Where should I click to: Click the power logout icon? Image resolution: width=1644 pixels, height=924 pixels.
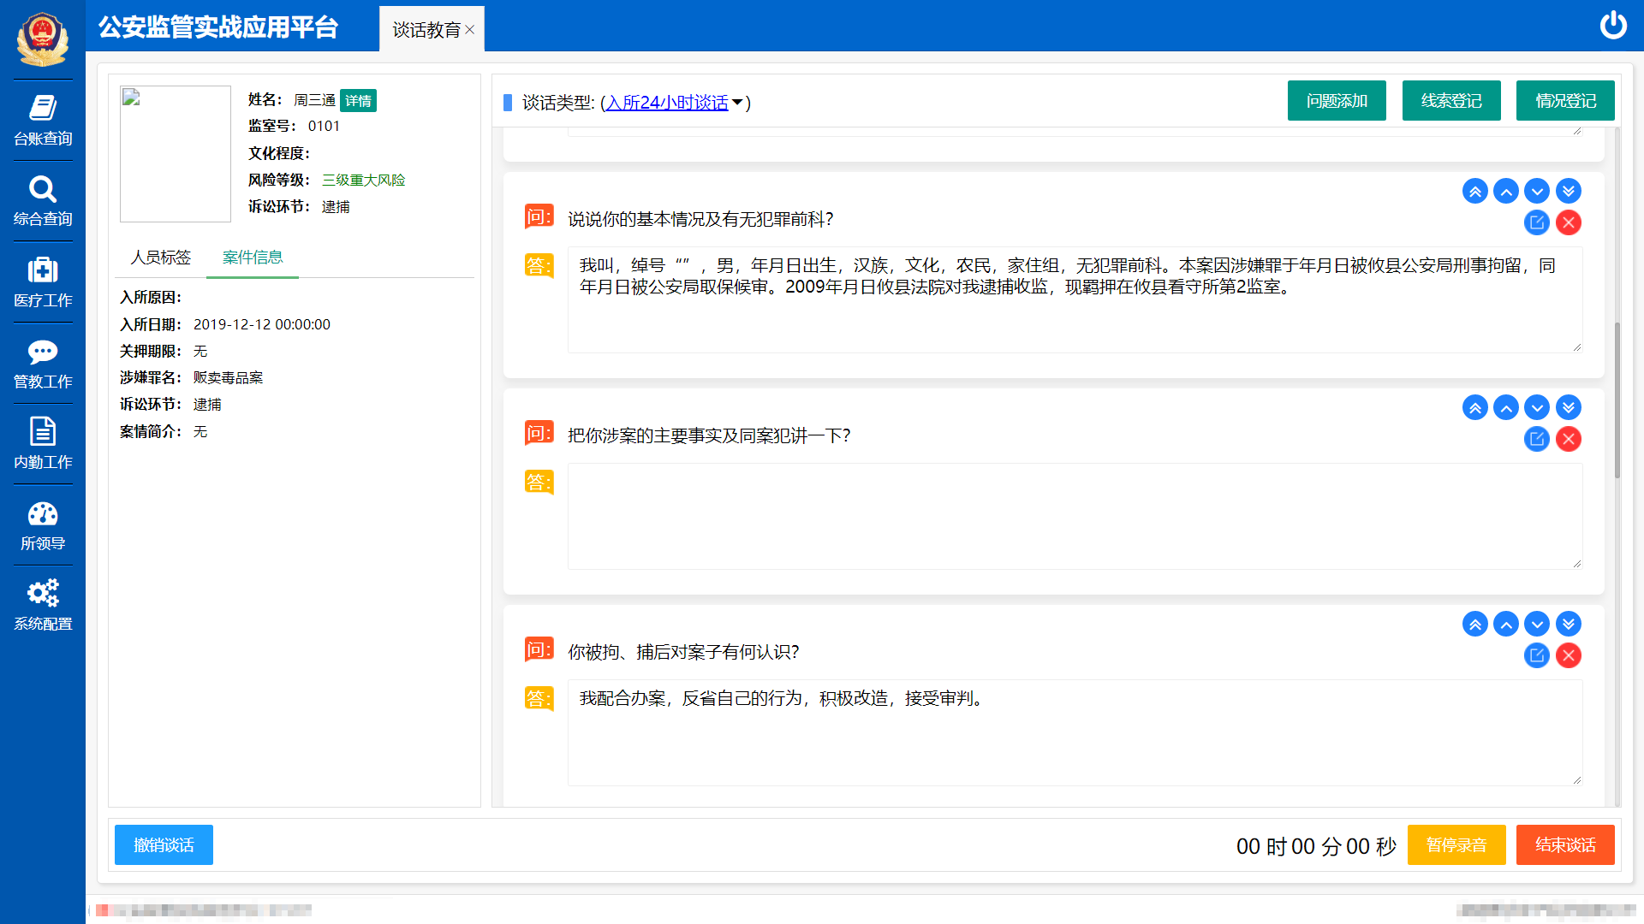(x=1613, y=26)
